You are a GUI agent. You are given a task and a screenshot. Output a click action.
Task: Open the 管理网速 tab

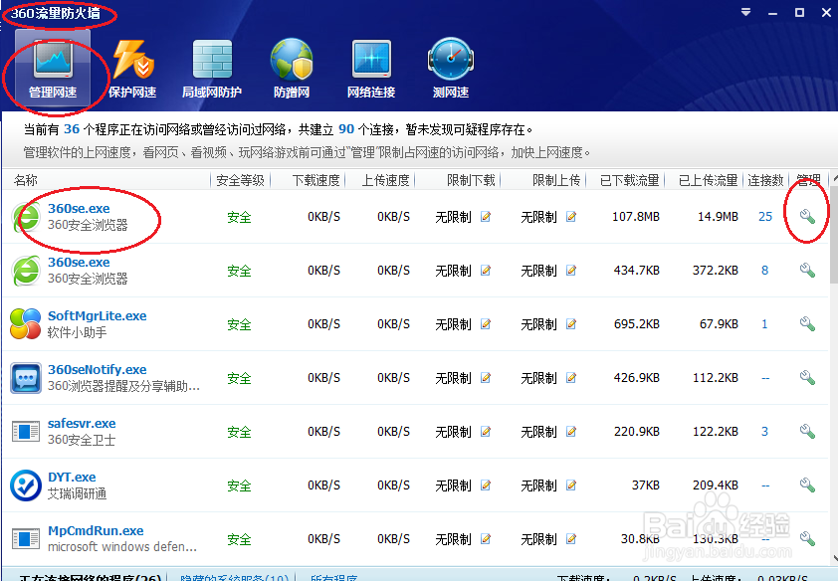point(53,68)
